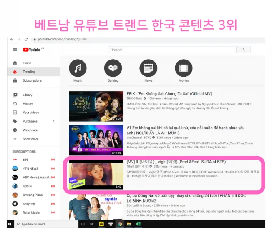The height and width of the screenshot is (228, 272).
Task: Open the Gaming trending category icon
Action: point(113,68)
